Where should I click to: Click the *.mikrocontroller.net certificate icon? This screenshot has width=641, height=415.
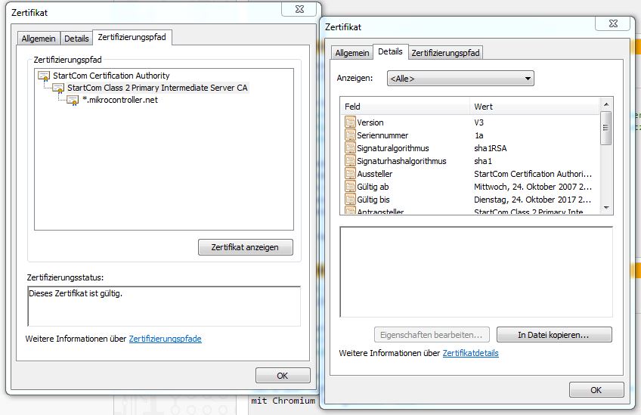coord(73,101)
